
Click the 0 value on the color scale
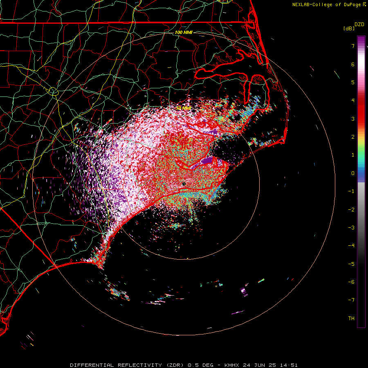coord(353,173)
